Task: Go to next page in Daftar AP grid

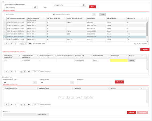Action: click(25, 44)
